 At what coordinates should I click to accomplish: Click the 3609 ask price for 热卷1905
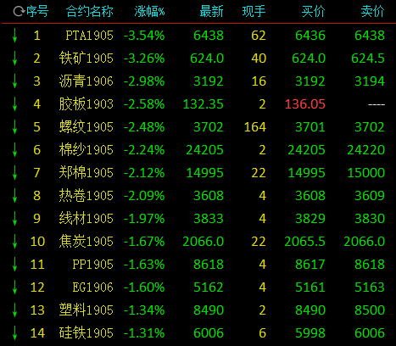(370, 196)
